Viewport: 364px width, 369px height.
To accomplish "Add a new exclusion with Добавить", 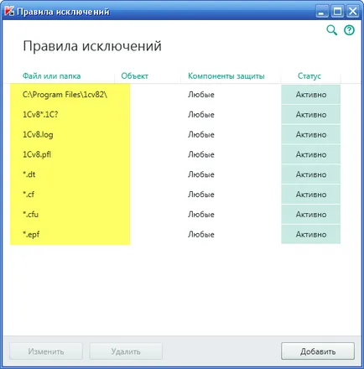I will click(x=318, y=351).
